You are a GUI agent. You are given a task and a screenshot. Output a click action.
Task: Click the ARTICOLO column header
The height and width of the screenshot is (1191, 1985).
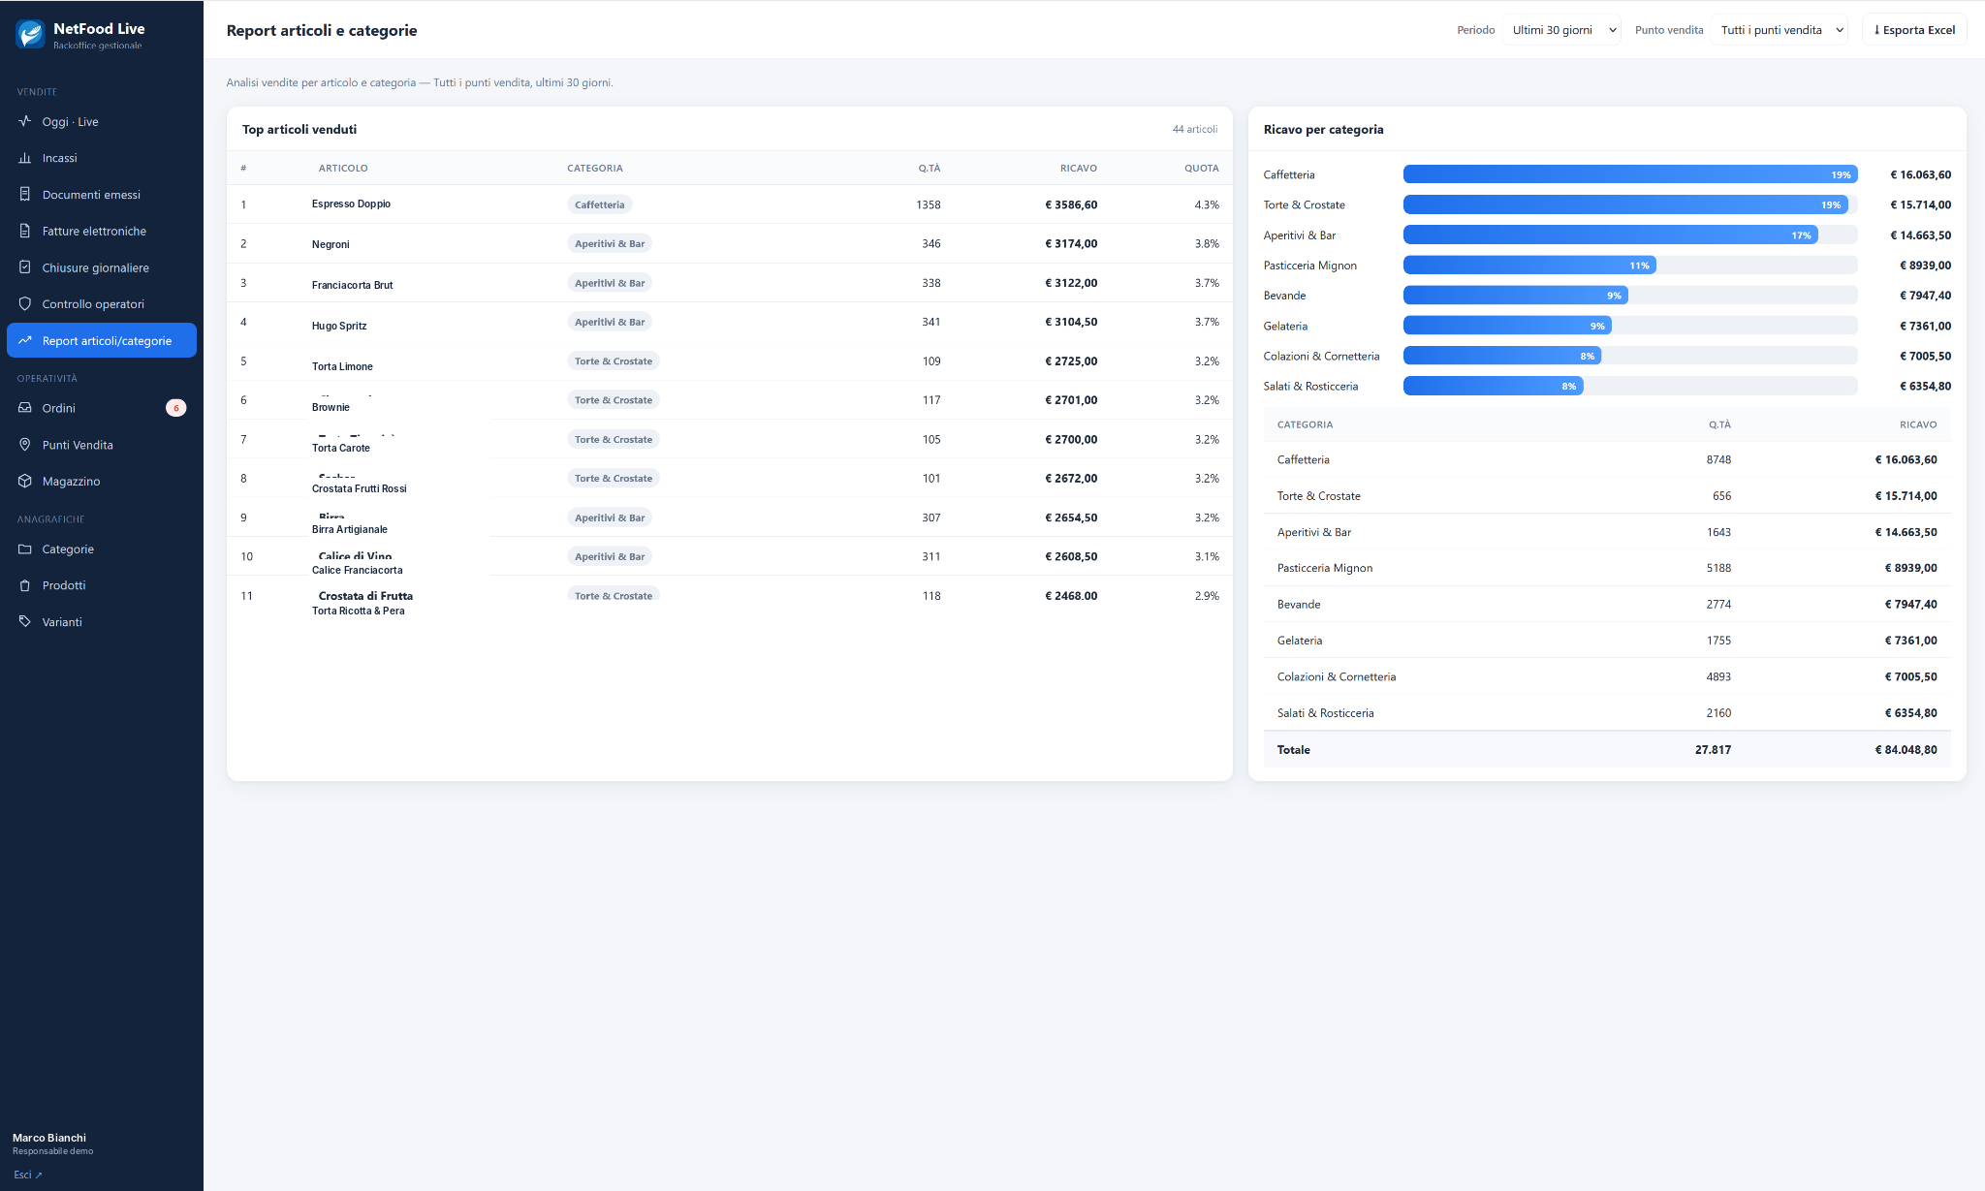tap(343, 168)
